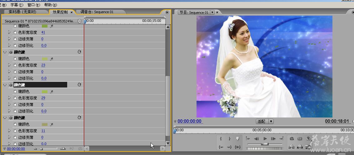
Task: Expand 色彩宽容度 row with value 41
Action: [x=9, y=32]
